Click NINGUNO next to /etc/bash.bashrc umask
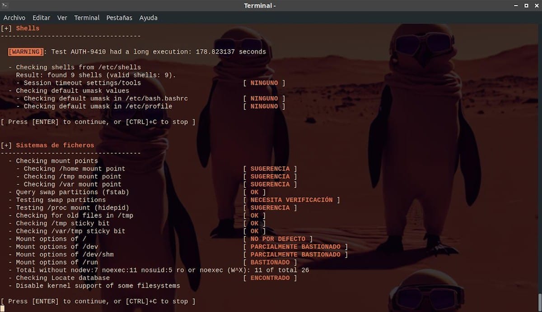This screenshot has height=312, width=542. pos(264,98)
